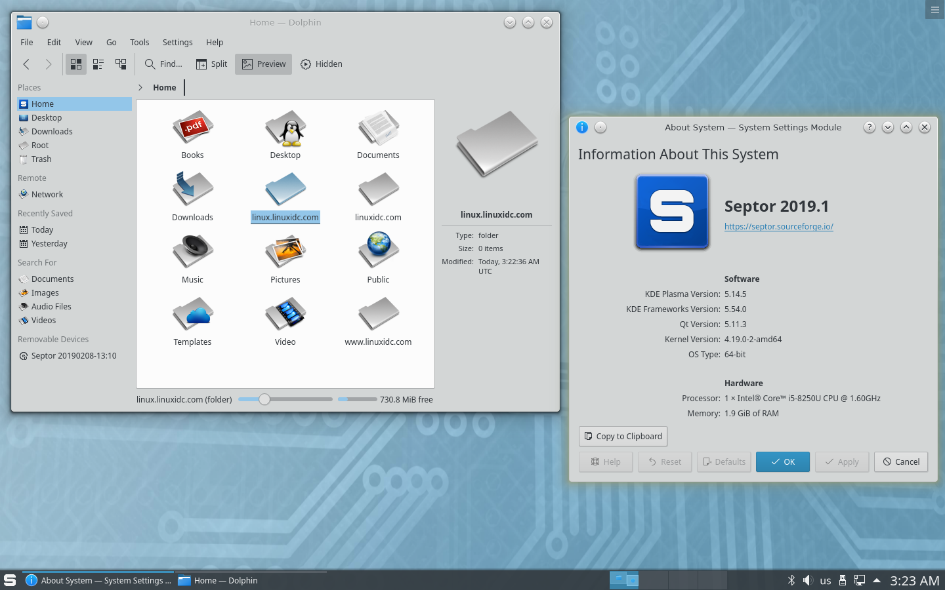Viewport: 945px width, 590px height.
Task: Expand the breadcrumb chevron before Home
Action: (x=140, y=88)
